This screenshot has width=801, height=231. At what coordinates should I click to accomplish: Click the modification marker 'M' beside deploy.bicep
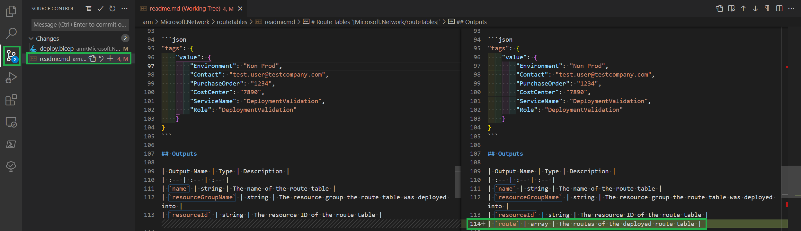tap(126, 48)
